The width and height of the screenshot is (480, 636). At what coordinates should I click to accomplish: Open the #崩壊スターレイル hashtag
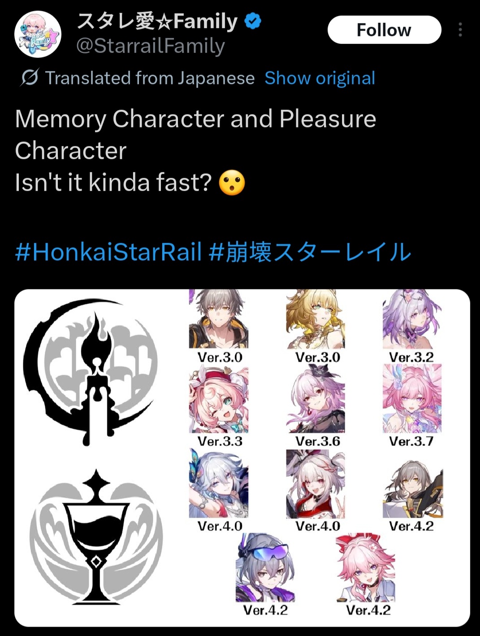(x=310, y=252)
